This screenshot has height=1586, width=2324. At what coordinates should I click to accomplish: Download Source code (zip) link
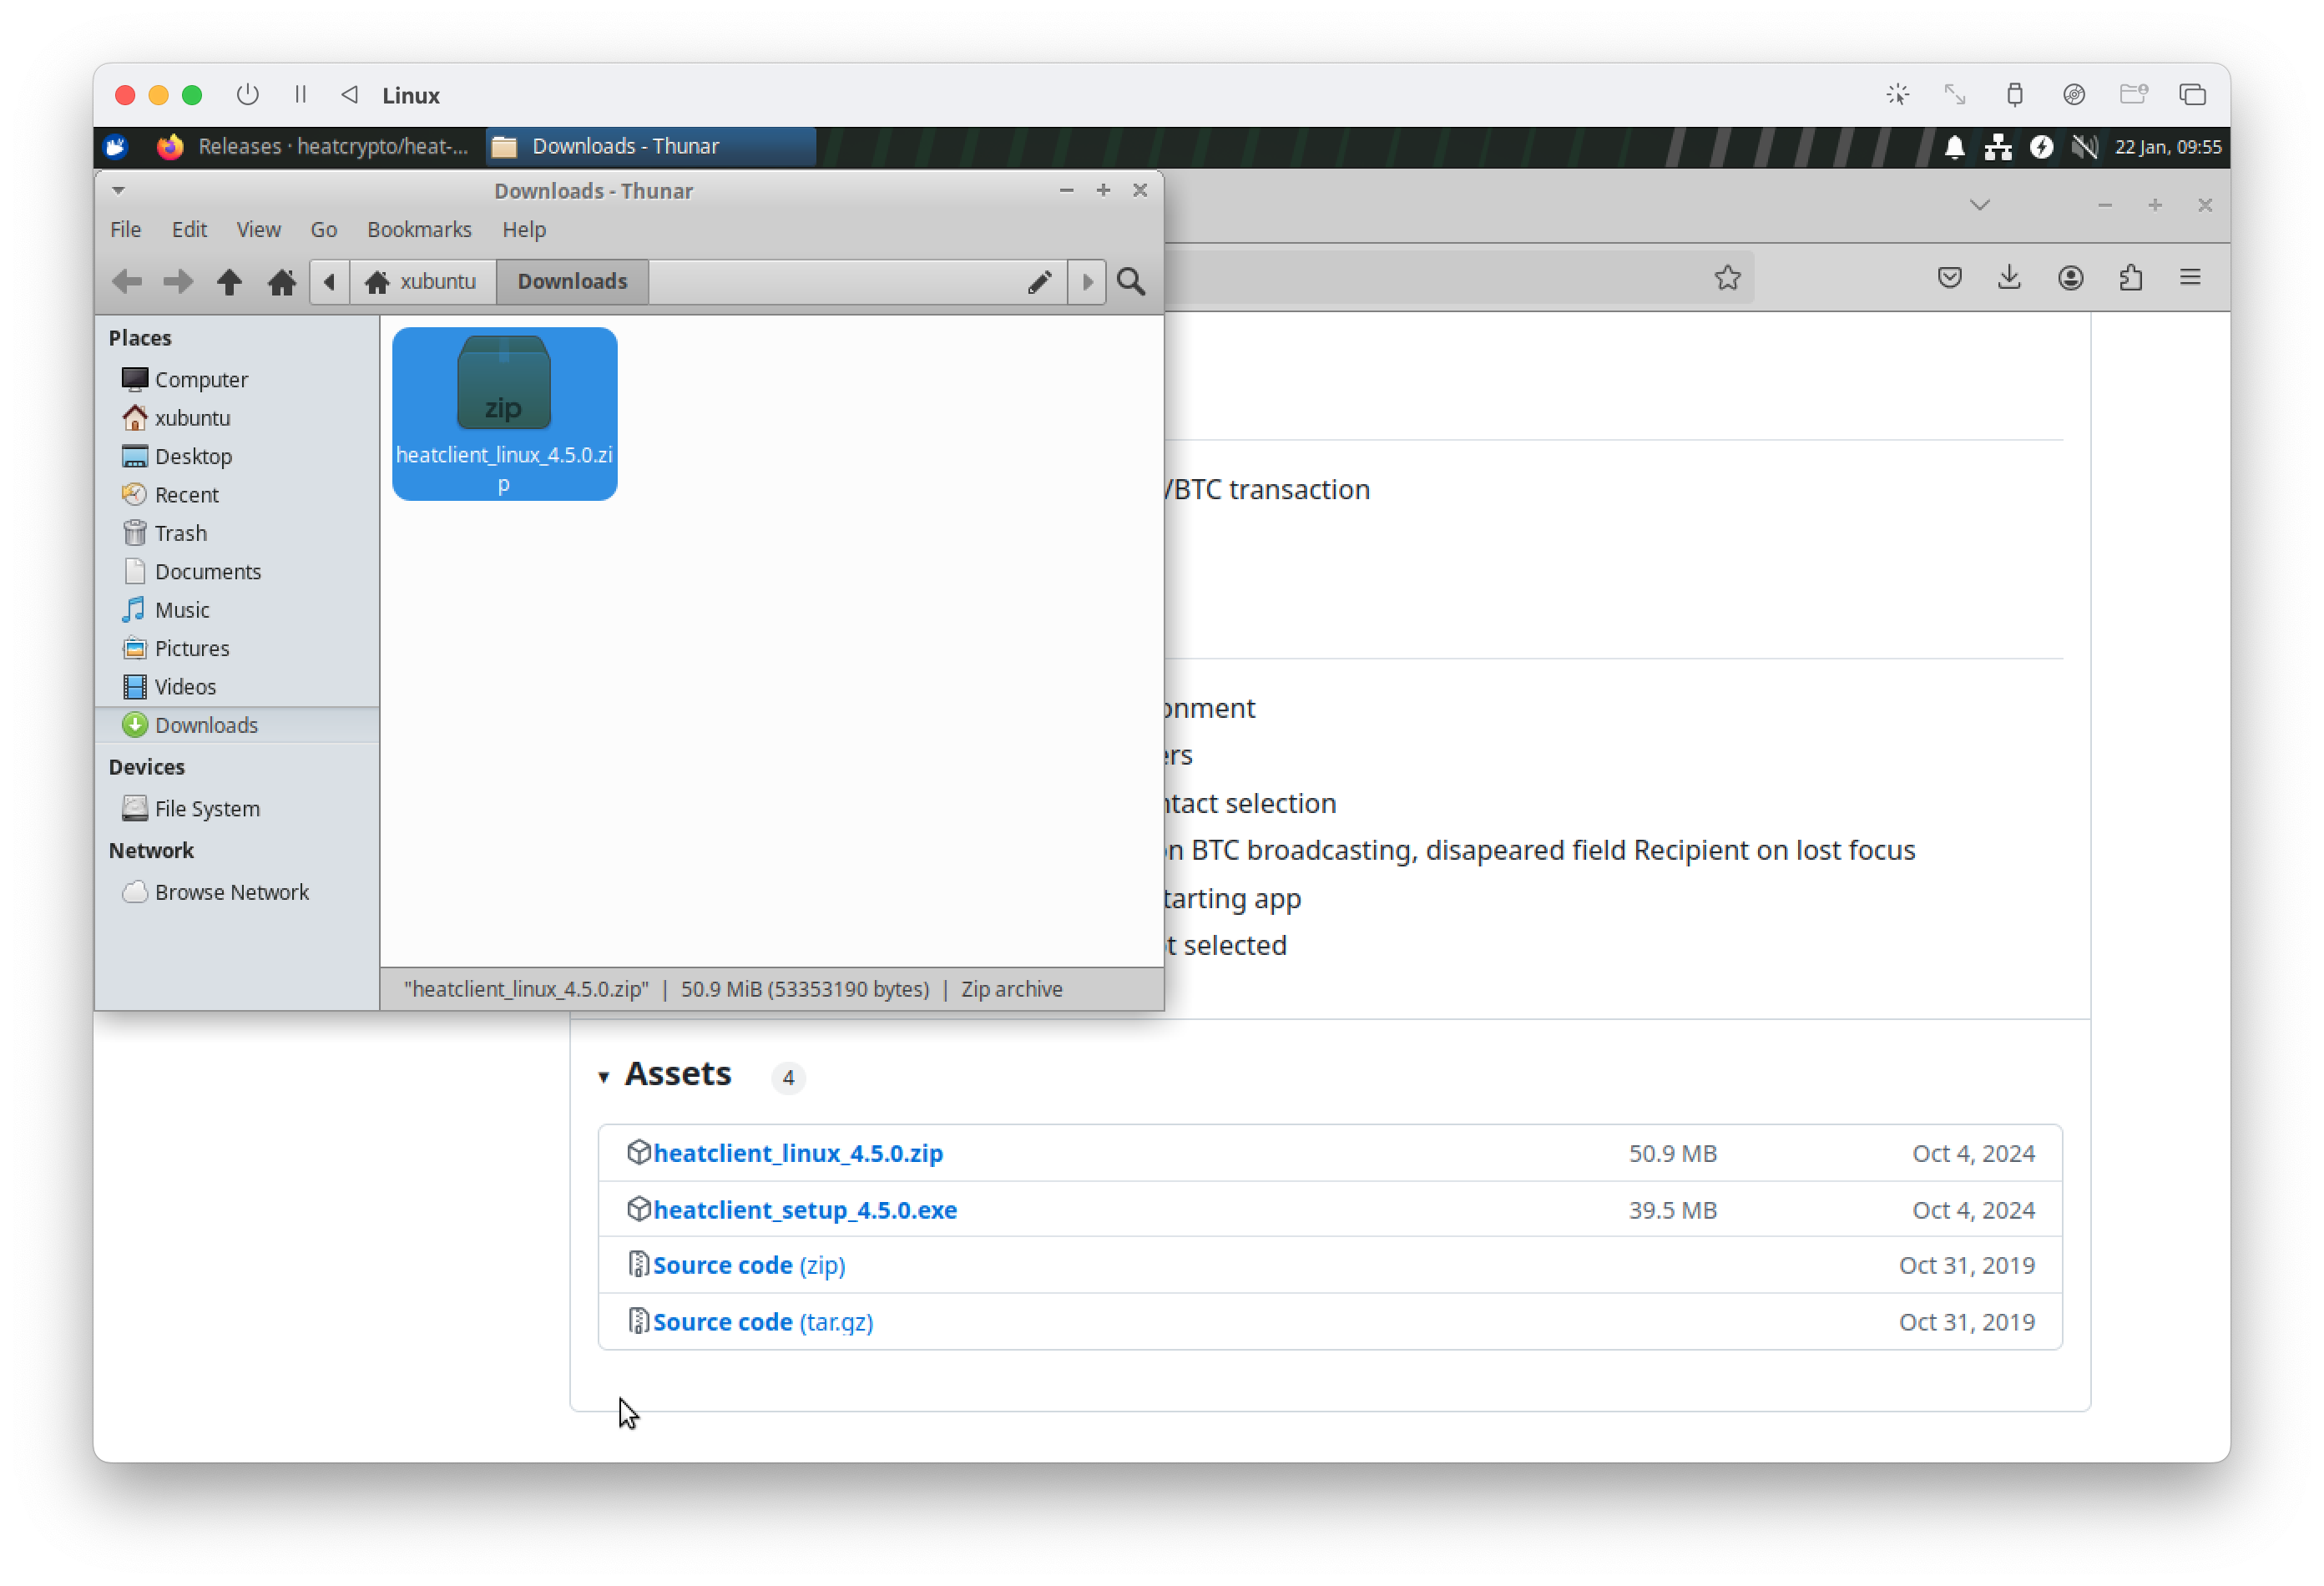[748, 1265]
